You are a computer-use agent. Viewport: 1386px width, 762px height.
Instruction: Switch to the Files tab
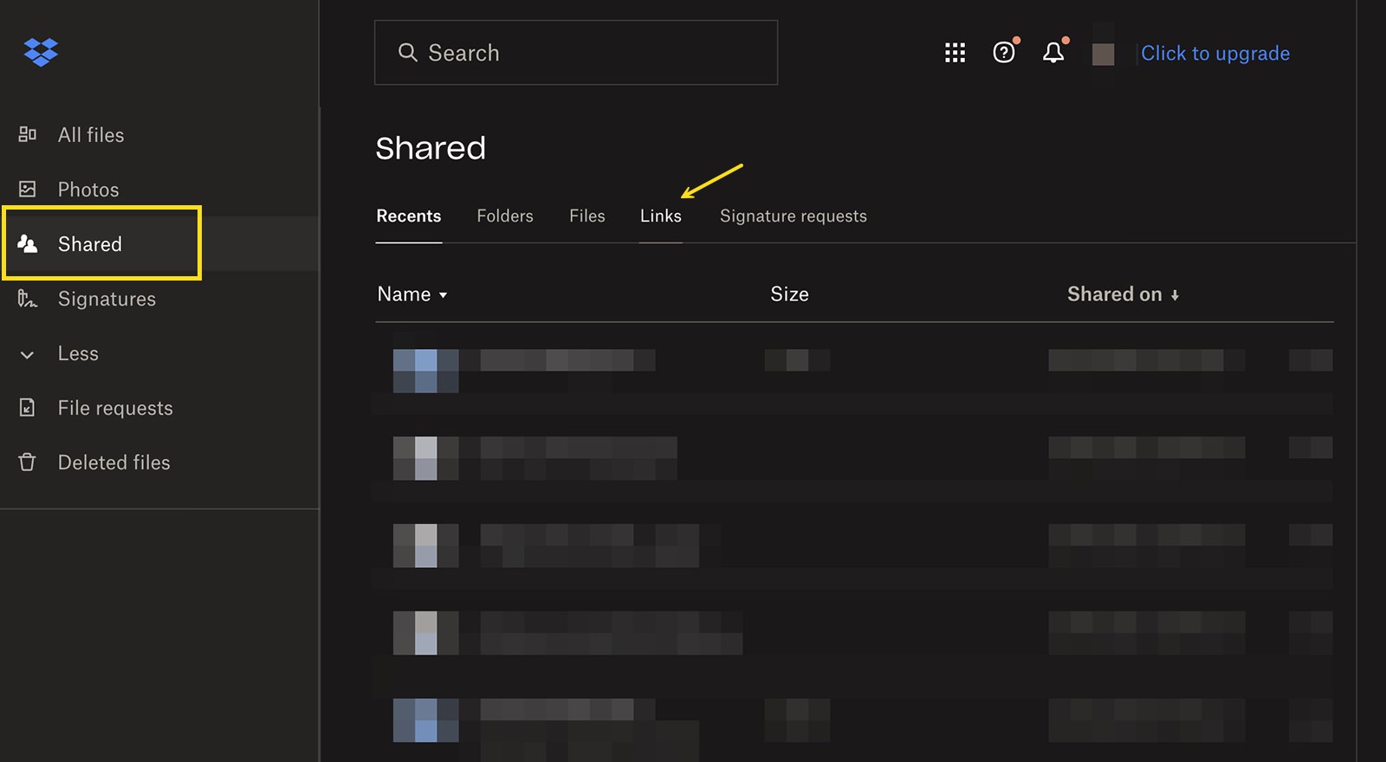(x=587, y=216)
